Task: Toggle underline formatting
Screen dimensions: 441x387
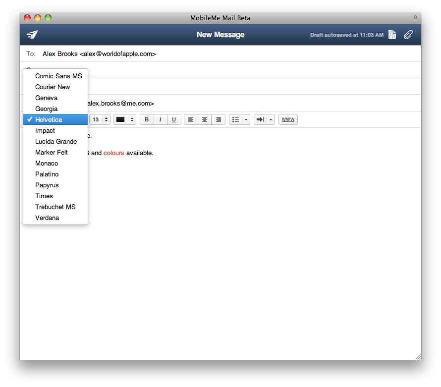Action: click(x=174, y=119)
